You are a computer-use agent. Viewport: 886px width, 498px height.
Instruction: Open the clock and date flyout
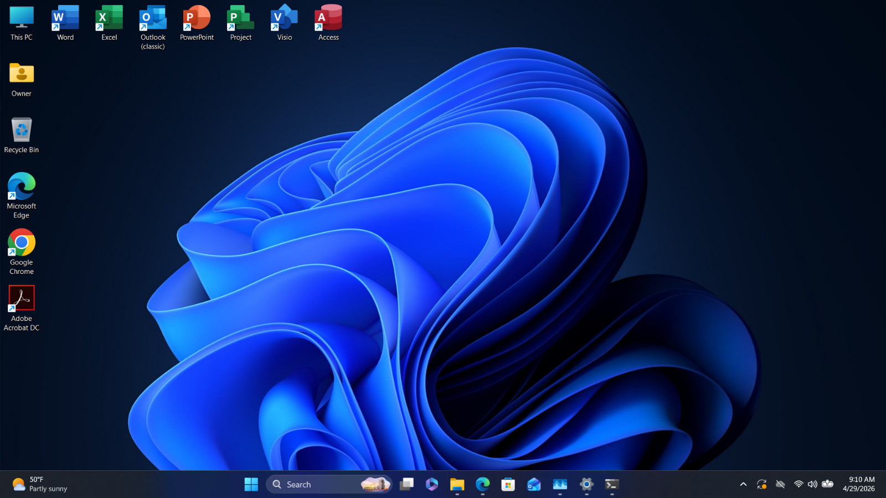[x=859, y=485]
